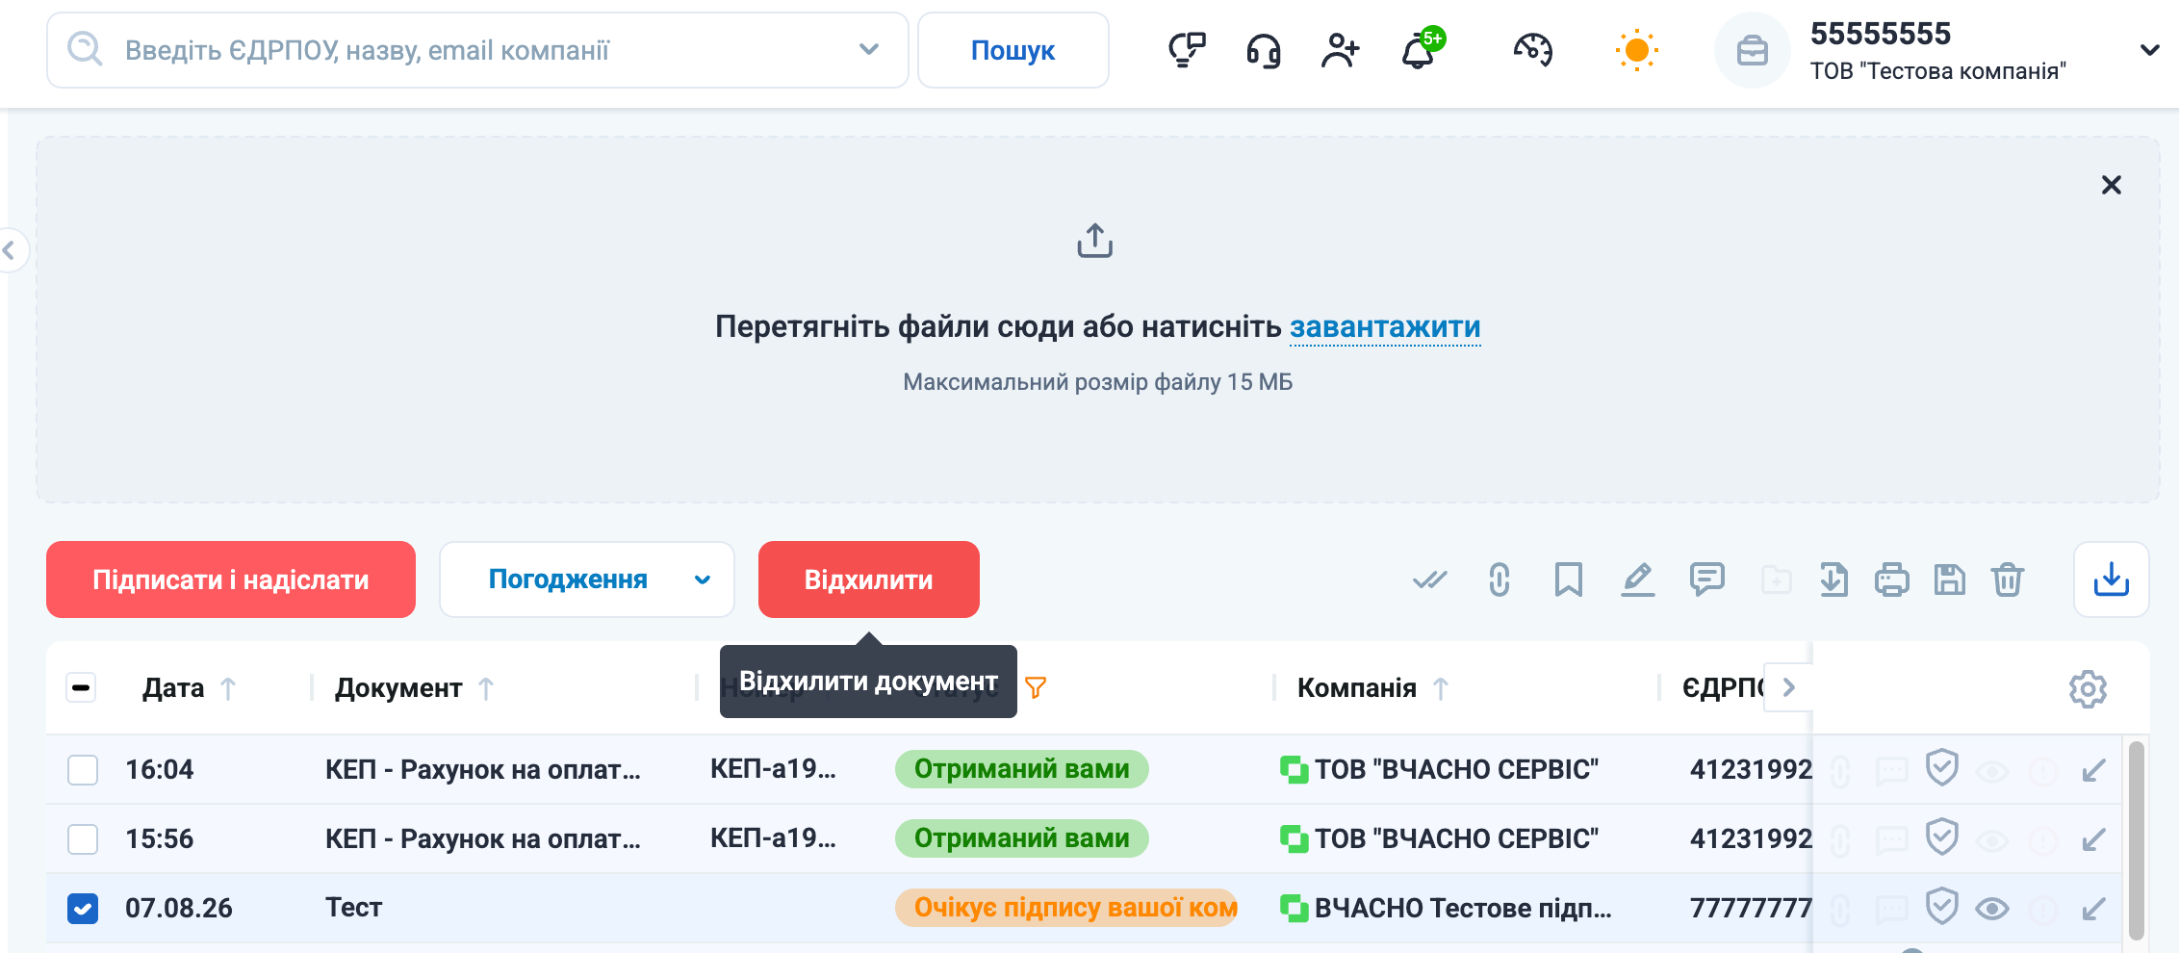Click the upload arrow icon in drop zone
The height and width of the screenshot is (953, 2179).
[x=1095, y=241]
